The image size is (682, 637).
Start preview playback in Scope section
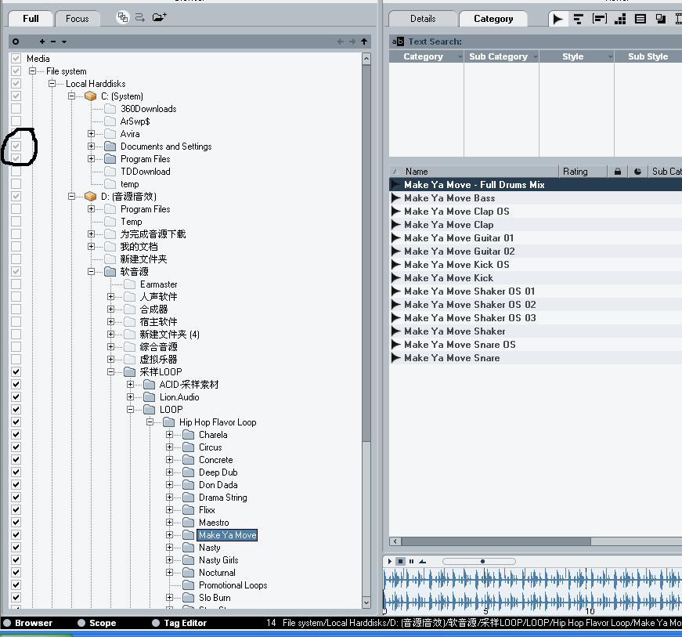[389, 561]
